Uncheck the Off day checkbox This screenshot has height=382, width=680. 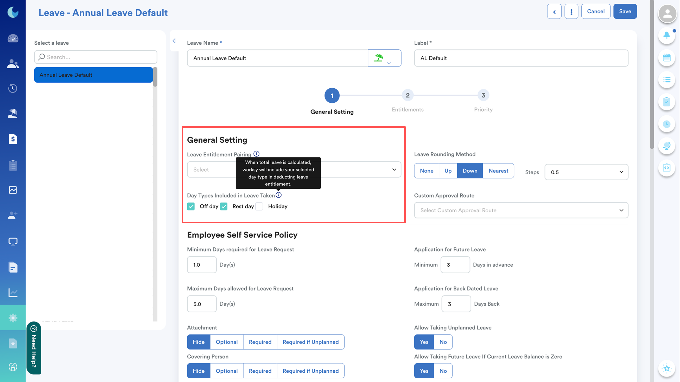[x=191, y=206]
